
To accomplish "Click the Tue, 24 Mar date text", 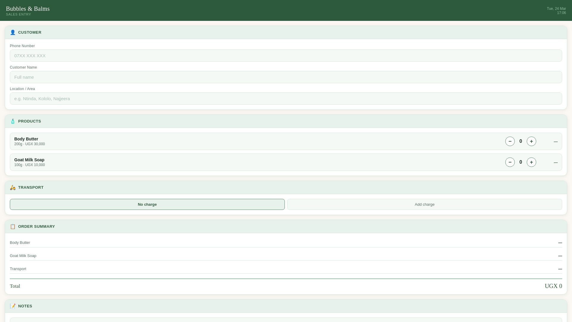I will 556,9.
